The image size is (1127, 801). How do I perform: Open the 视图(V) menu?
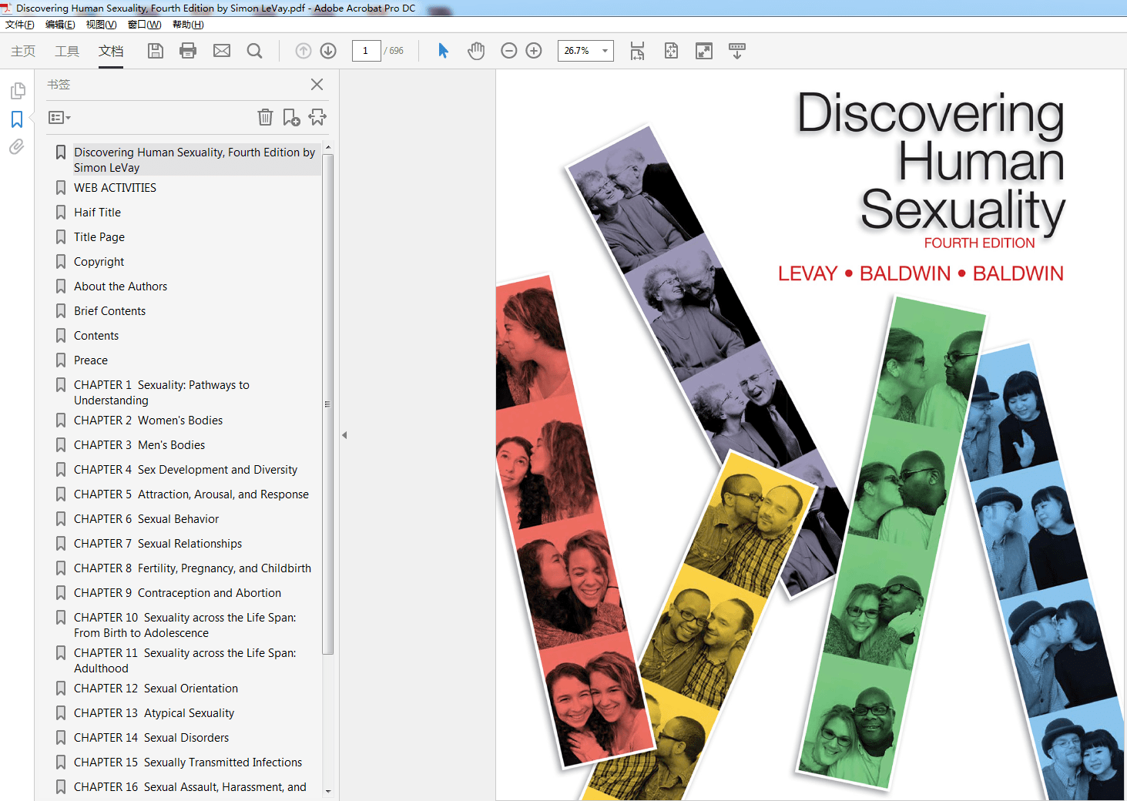click(x=101, y=25)
